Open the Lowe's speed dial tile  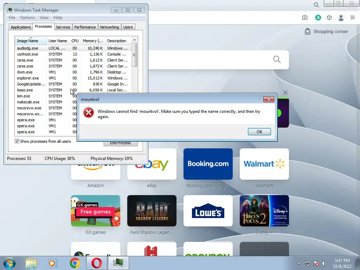208,211
